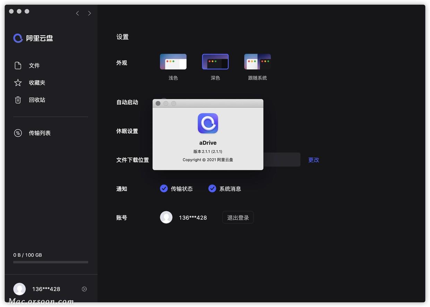Click the 跟随系统 caption under the system theme
This screenshot has width=430, height=307.
pyautogui.click(x=257, y=78)
